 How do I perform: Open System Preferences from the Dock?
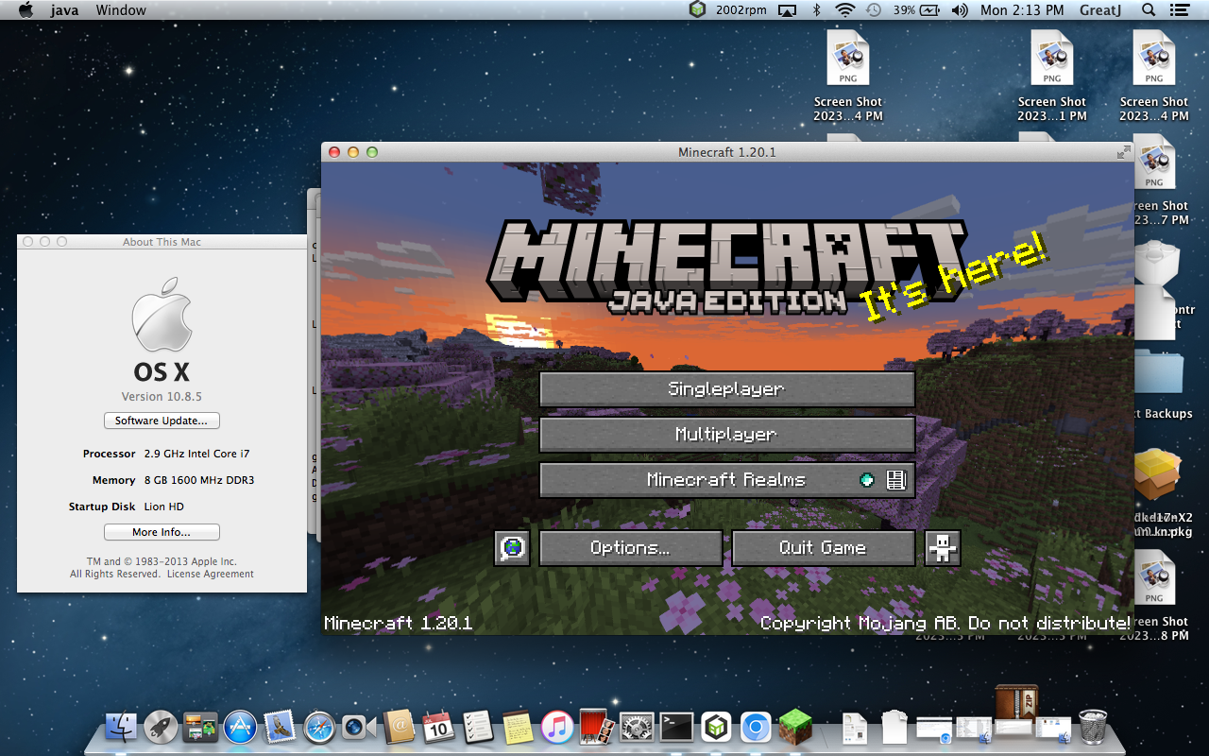(637, 728)
